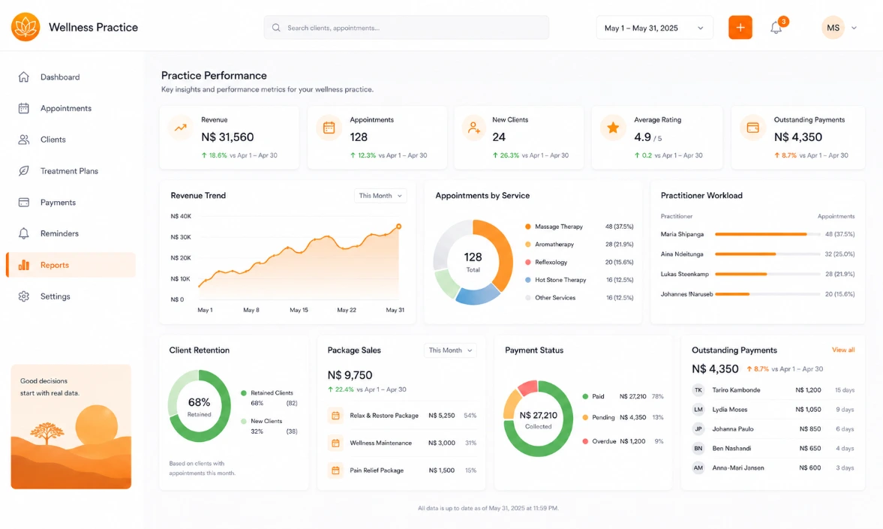
Task: Open Package Sales This Month dropdown
Action: pos(450,350)
